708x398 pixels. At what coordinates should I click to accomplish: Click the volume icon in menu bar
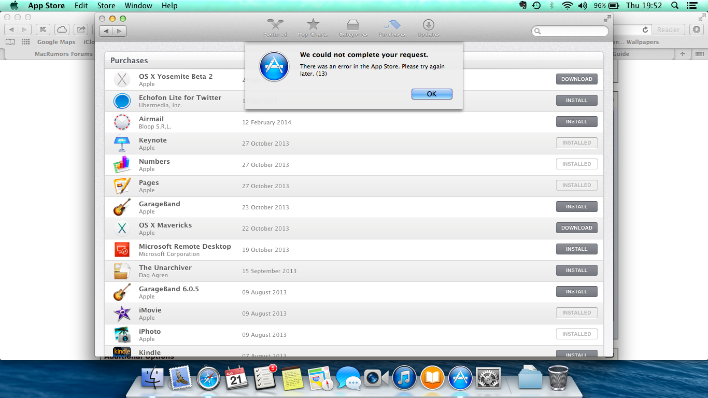tap(583, 6)
